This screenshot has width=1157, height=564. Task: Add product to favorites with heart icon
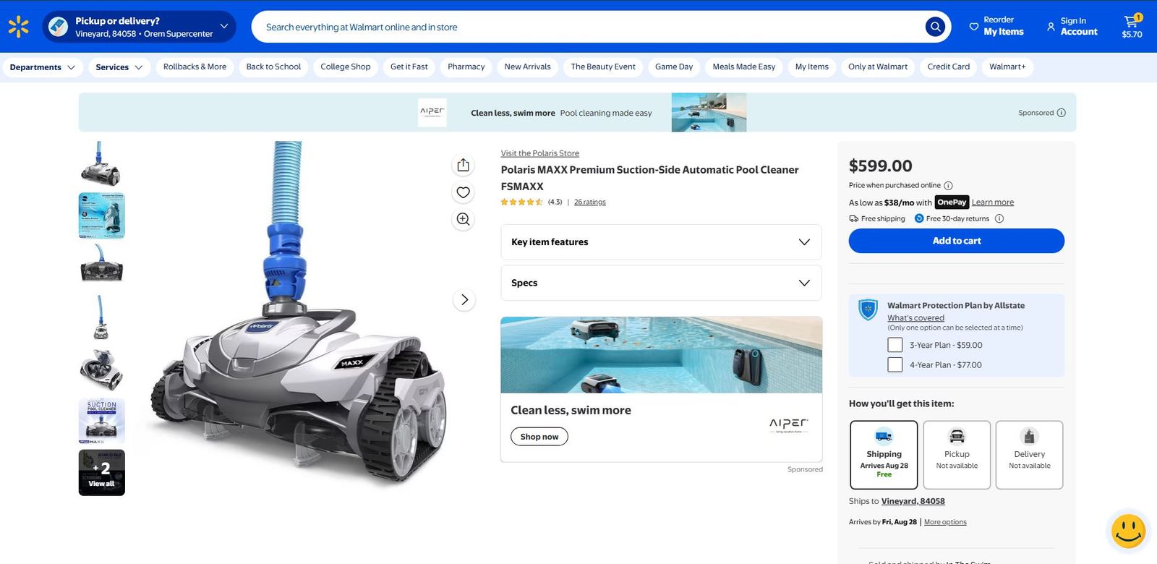(x=464, y=192)
